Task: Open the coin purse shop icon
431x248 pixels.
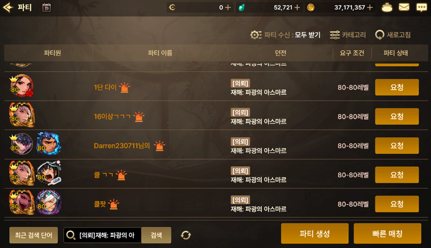Action: [387, 8]
